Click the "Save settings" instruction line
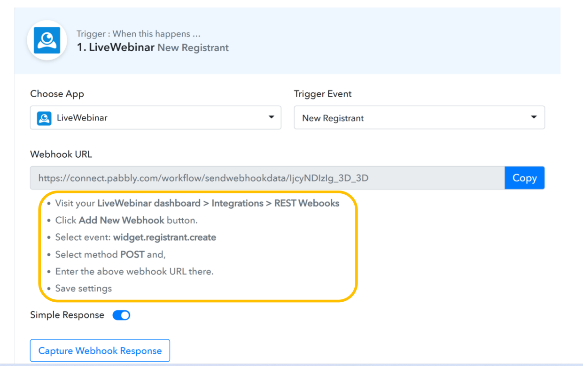This screenshot has width=583, height=366. pyautogui.click(x=84, y=288)
